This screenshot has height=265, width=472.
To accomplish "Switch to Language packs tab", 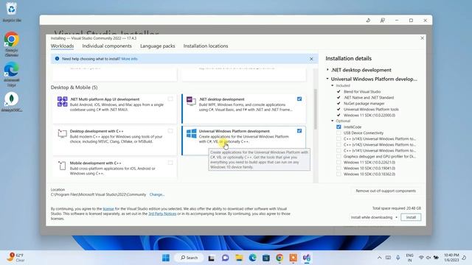I will pyautogui.click(x=157, y=46).
